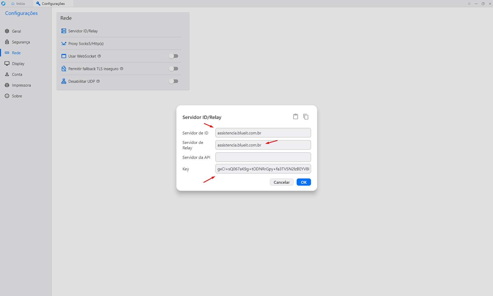Switch to the Início tab

(18, 4)
